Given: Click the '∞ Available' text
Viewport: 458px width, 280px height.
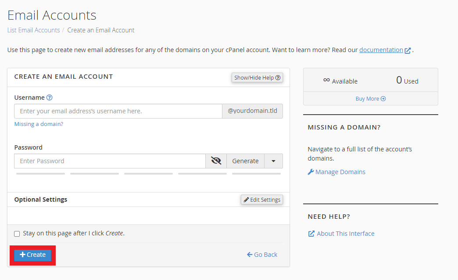Looking at the screenshot, I should (x=340, y=80).
